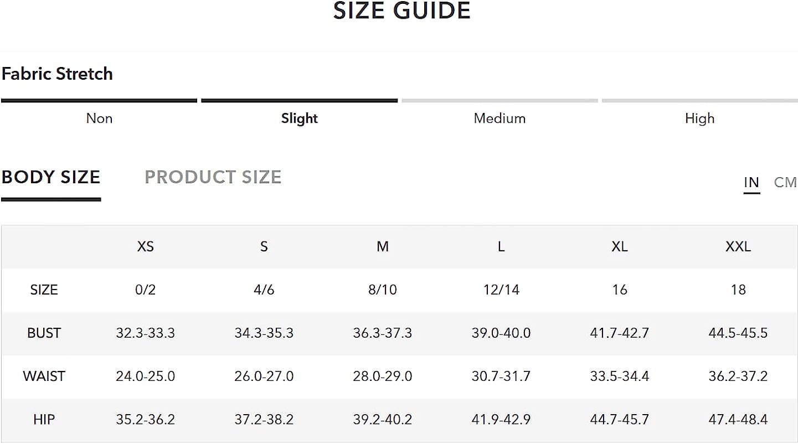Select the HIP row label
Viewport: 798px width, 444px height.
pos(44,419)
